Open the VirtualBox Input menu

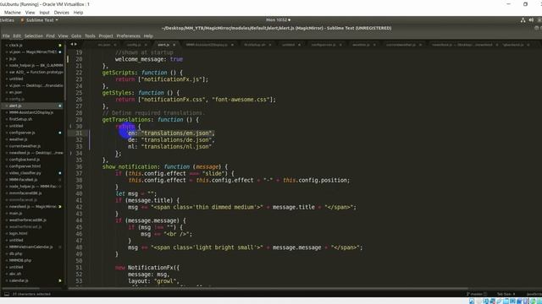44,13
